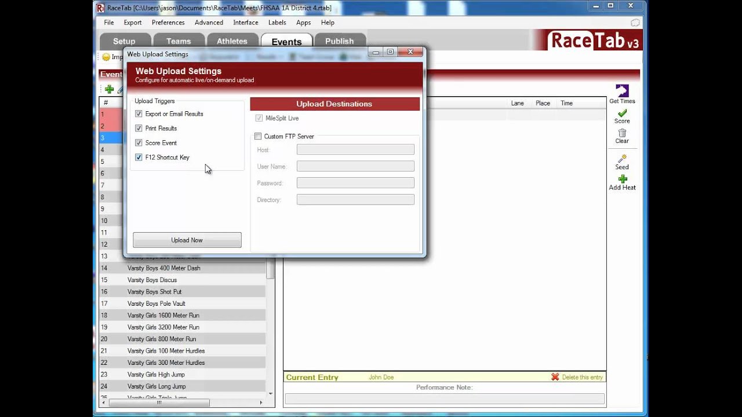
Task: Open the Export menu
Action: click(x=133, y=23)
